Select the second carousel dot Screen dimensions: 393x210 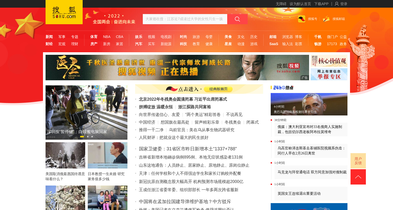[x=88, y=137]
